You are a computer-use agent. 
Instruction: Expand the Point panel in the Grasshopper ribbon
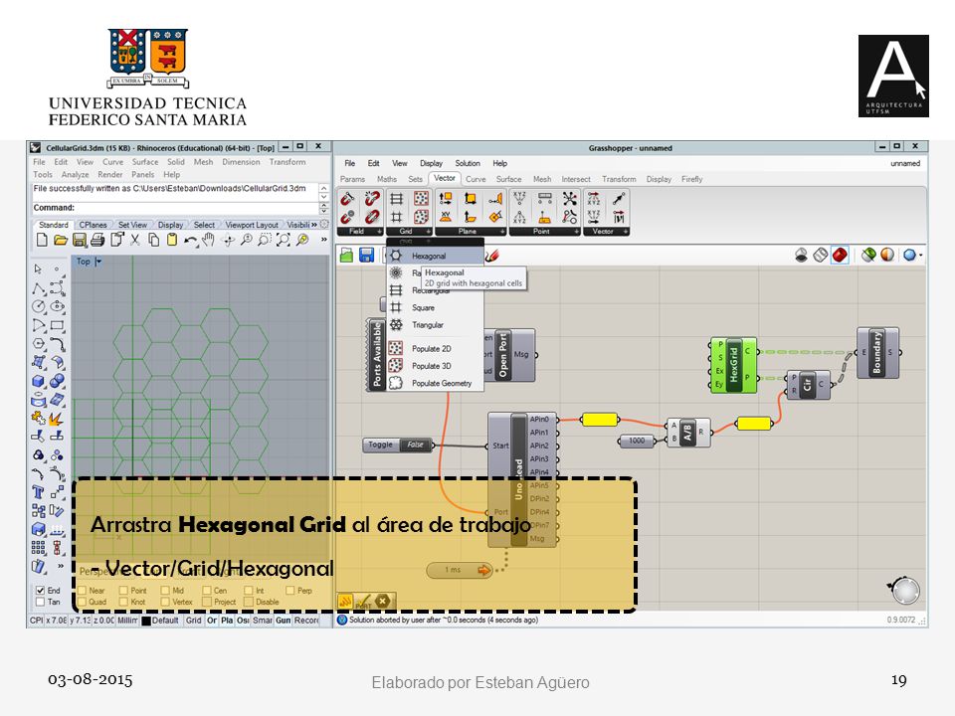point(576,232)
